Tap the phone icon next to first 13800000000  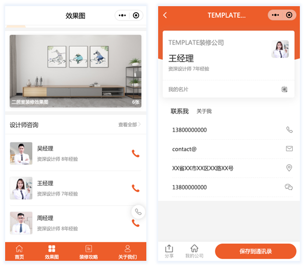[x=289, y=130]
